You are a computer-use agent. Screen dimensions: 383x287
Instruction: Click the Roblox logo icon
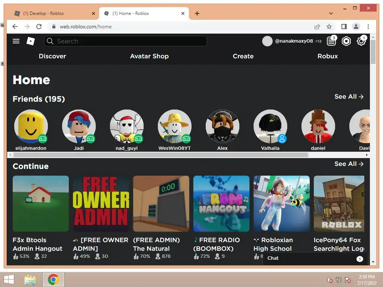[31, 41]
